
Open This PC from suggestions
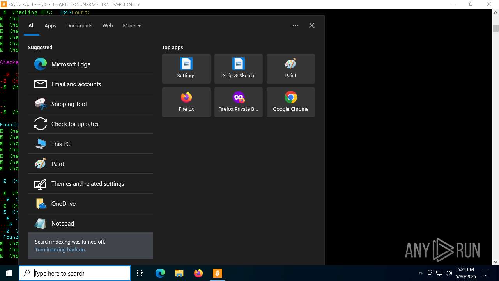pos(90,144)
